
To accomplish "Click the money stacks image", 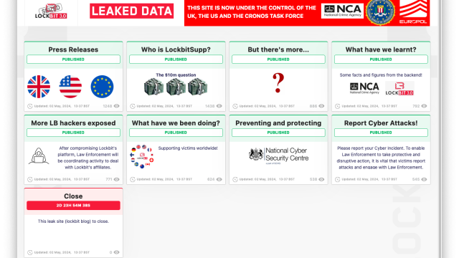I will pos(176,87).
